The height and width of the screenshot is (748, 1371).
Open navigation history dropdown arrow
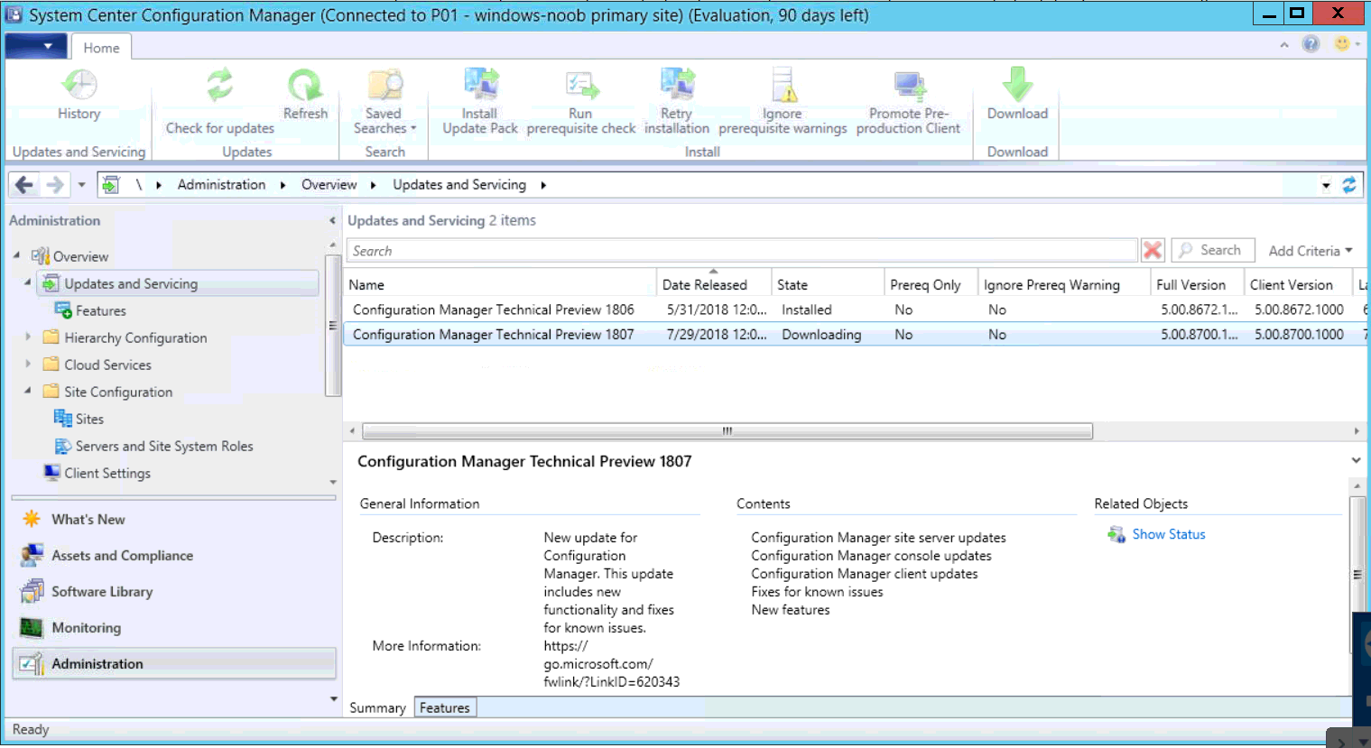pyautogui.click(x=81, y=185)
